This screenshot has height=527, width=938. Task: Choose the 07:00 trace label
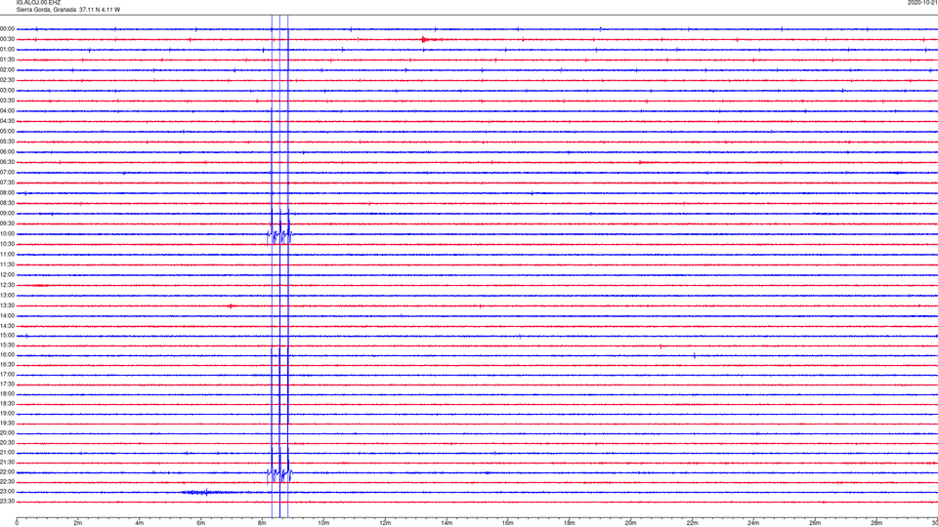pos(8,172)
